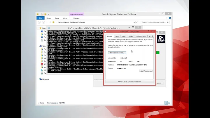Click the address path Panintelligence Dashboard Software
The height and width of the screenshot is (118, 210).
pos(71,22)
